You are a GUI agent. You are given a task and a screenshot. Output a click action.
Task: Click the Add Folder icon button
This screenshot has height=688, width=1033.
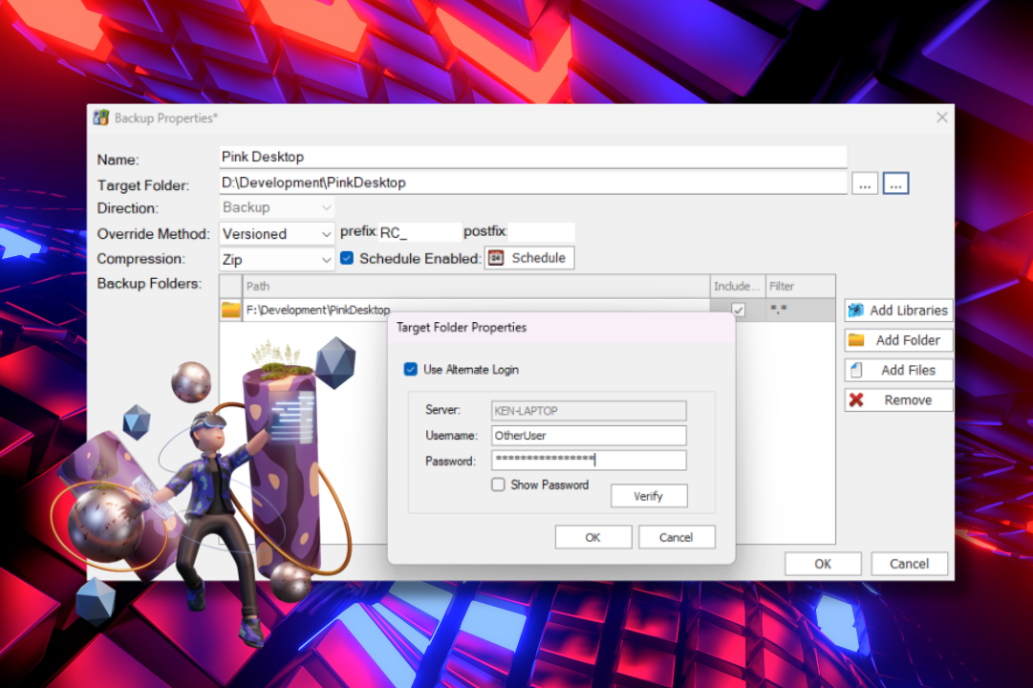[x=856, y=340]
